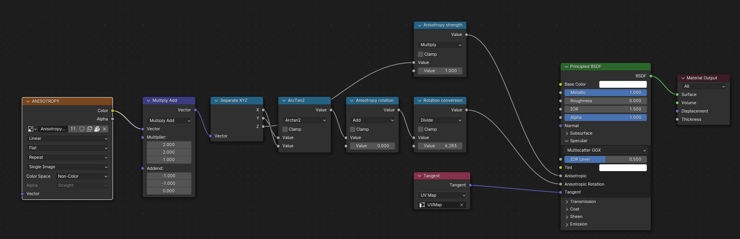Click the new image duplicate icon
Image resolution: width=740 pixels, height=239 pixels.
89,129
